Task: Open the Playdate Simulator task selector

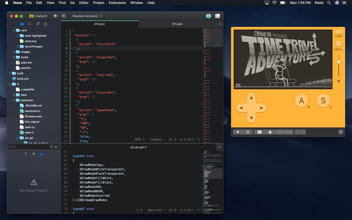Action: tap(87, 16)
